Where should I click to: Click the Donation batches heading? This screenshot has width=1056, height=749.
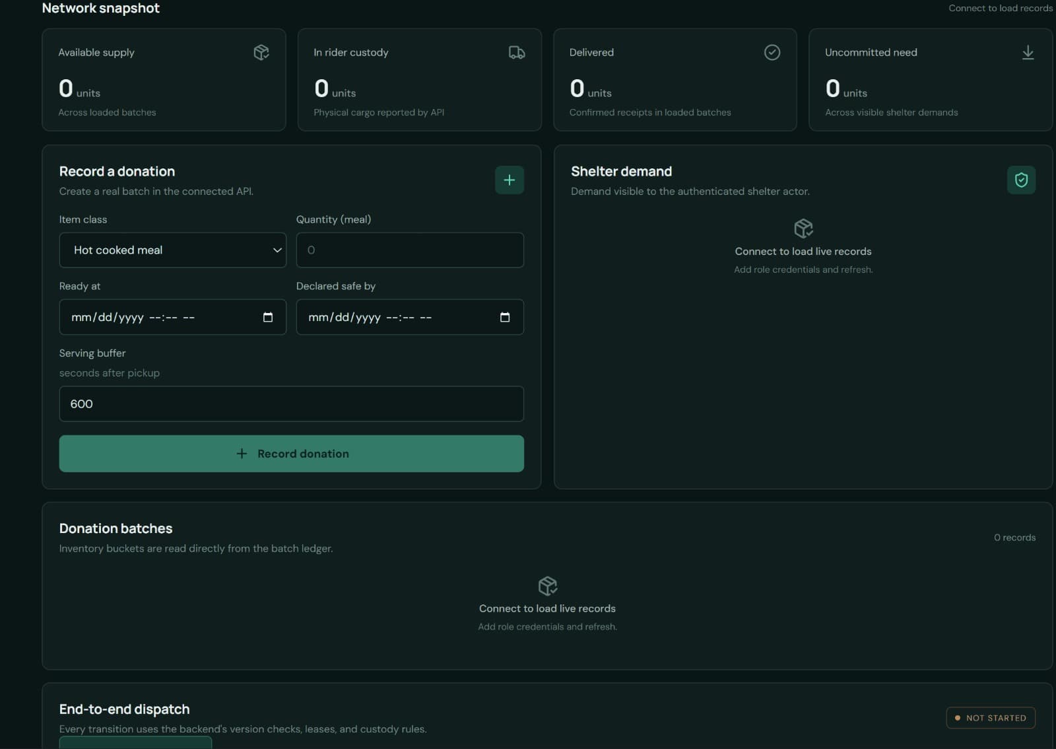click(x=115, y=528)
